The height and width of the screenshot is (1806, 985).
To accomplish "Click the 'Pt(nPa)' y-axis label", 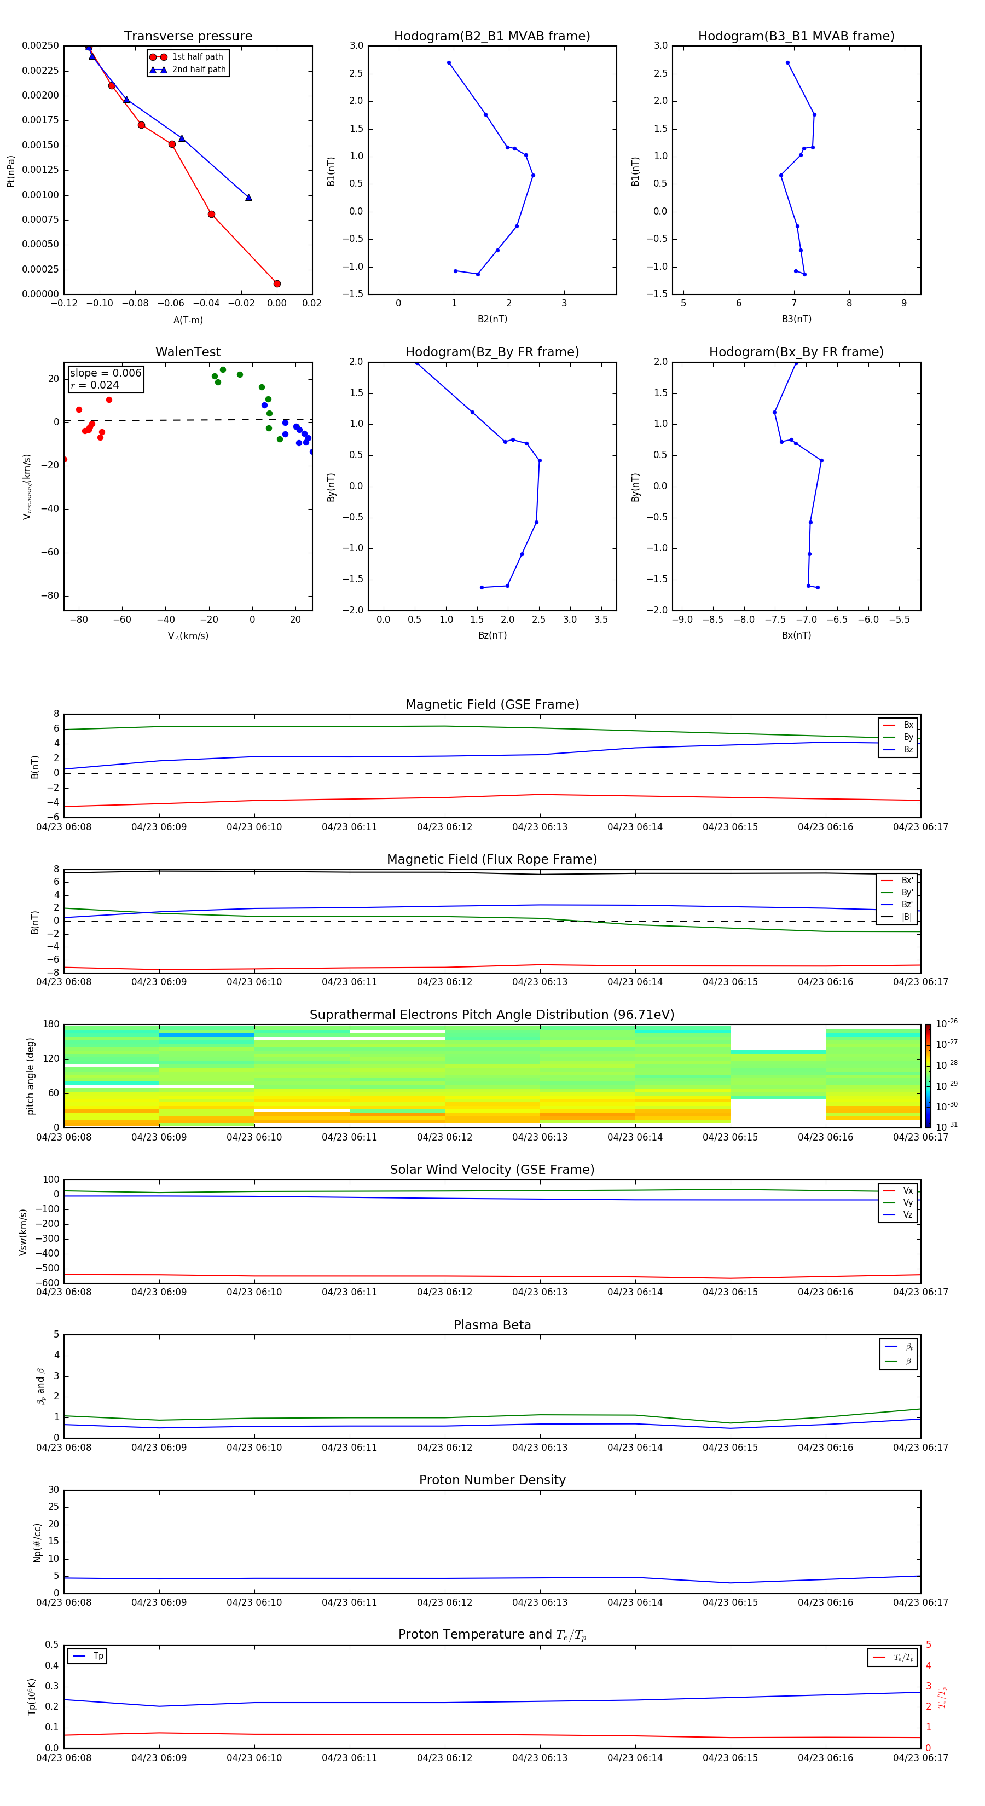I will pyautogui.click(x=10, y=171).
